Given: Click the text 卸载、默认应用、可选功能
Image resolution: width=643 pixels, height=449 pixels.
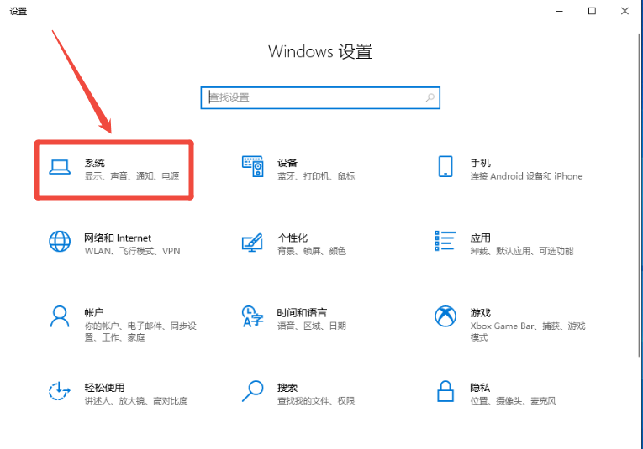Looking at the screenshot, I should [522, 251].
